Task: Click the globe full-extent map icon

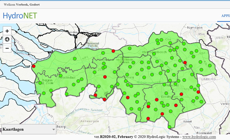Action: point(7,39)
